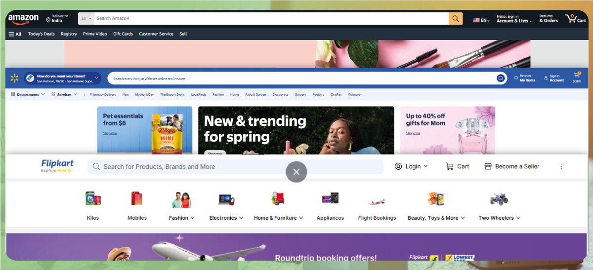This screenshot has height=270, width=593.
Task: Expand Two Wheelers chevron
Action: [518, 218]
